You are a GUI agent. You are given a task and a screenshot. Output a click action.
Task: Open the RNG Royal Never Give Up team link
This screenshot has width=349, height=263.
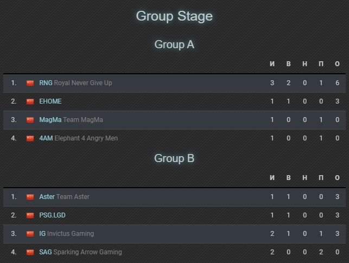75,83
